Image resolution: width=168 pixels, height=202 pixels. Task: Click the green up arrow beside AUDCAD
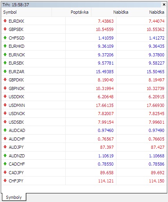pos(5,130)
